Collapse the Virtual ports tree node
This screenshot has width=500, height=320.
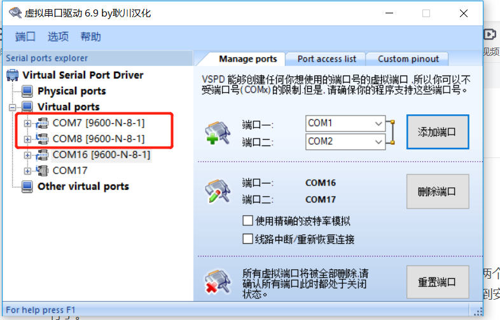[13, 107]
